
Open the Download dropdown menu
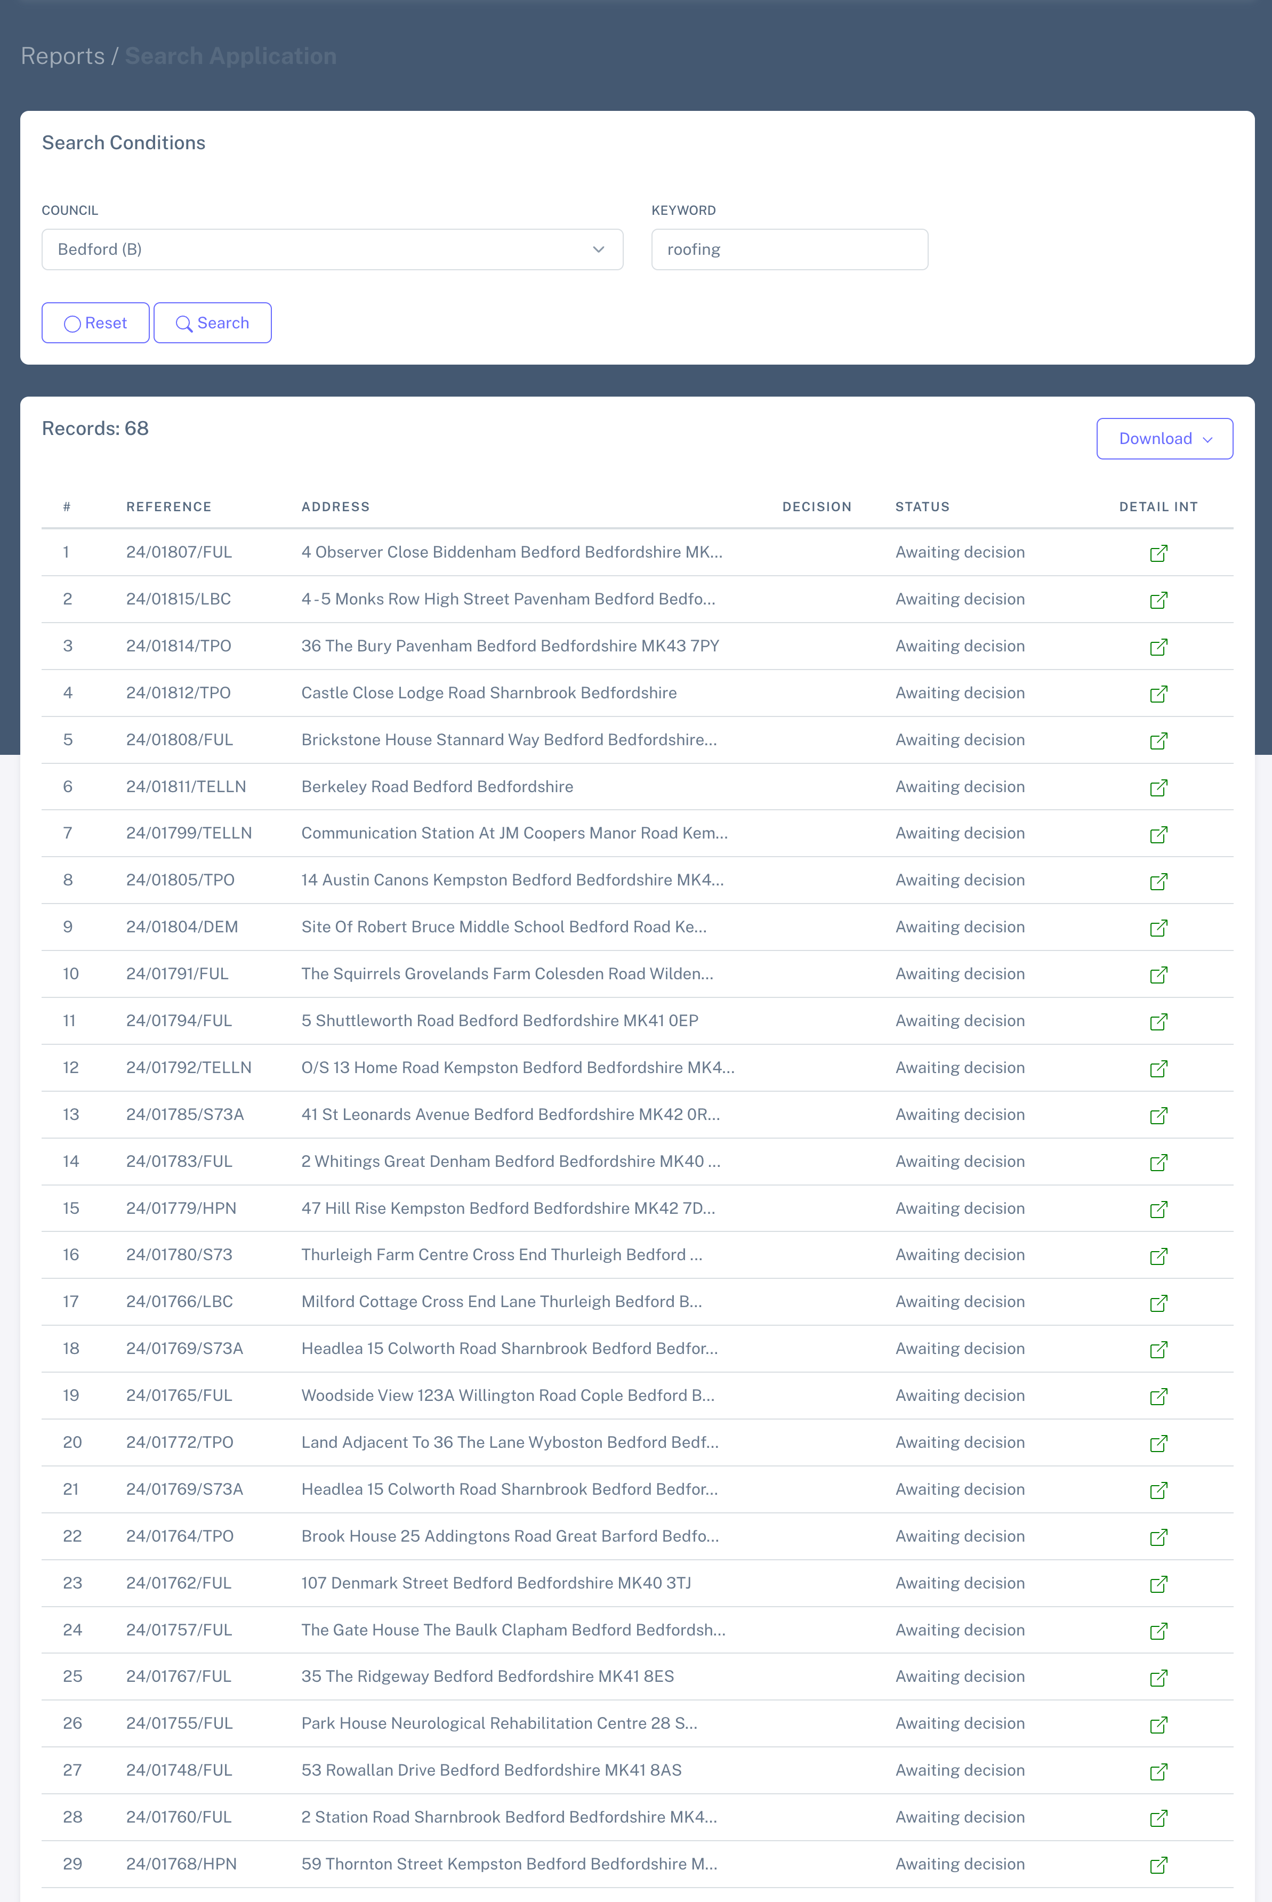pyautogui.click(x=1164, y=439)
